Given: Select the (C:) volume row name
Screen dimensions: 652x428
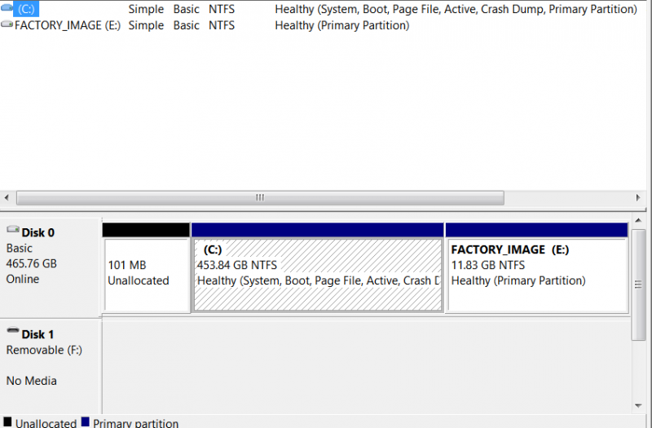Looking at the screenshot, I should (x=26, y=9).
